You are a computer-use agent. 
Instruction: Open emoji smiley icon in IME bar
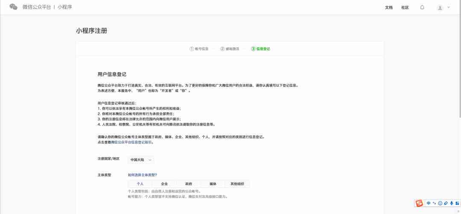(x=440, y=203)
